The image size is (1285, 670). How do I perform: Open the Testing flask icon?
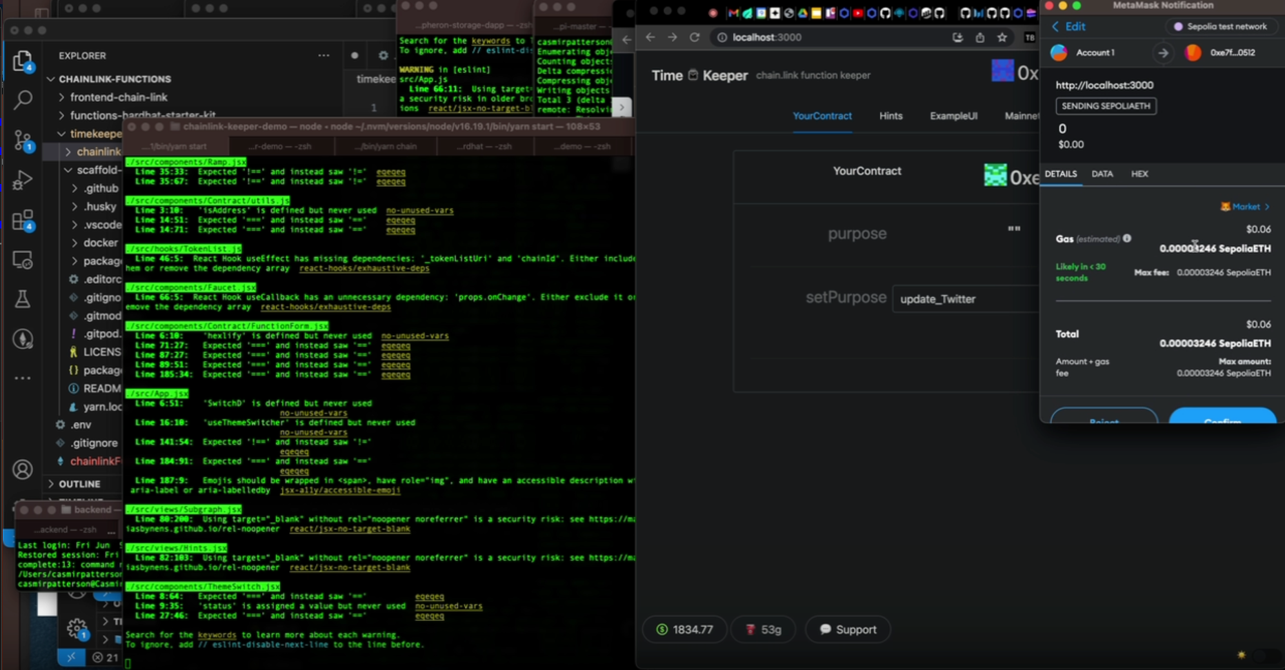(x=23, y=299)
